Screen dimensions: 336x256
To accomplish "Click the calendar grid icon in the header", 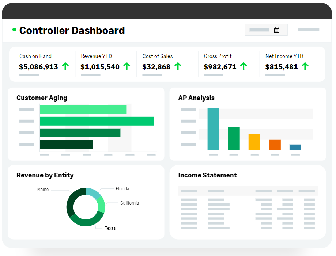I will coord(277,30).
